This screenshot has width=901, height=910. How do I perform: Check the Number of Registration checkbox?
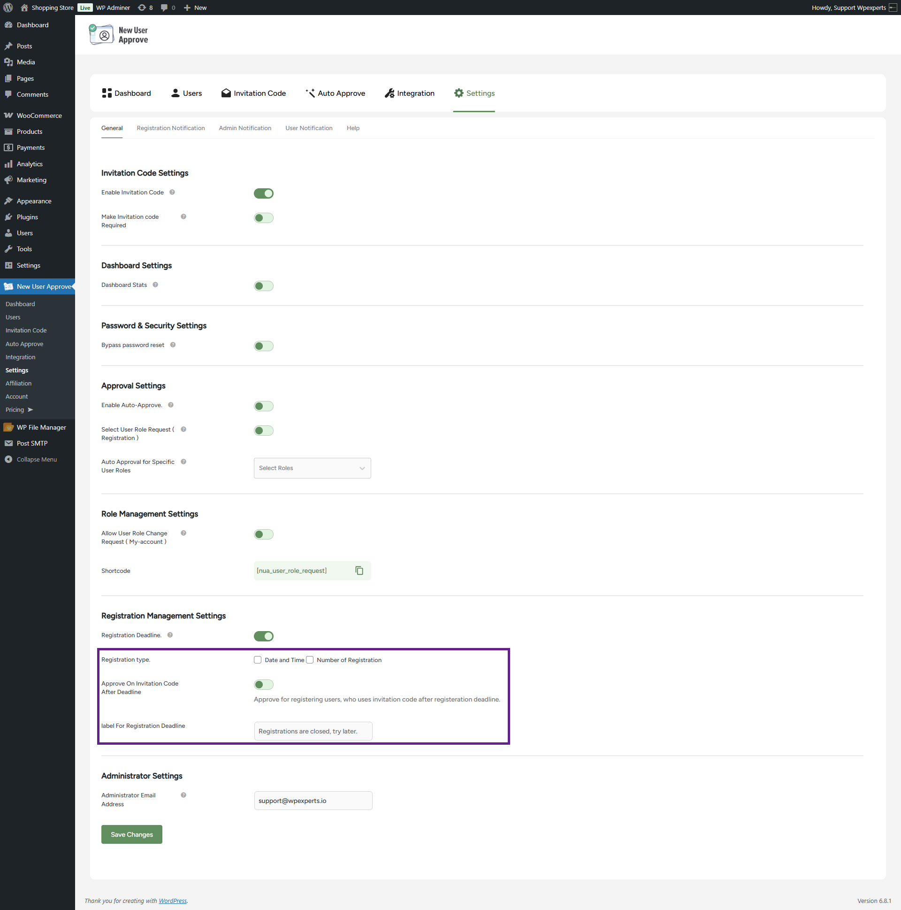point(310,660)
